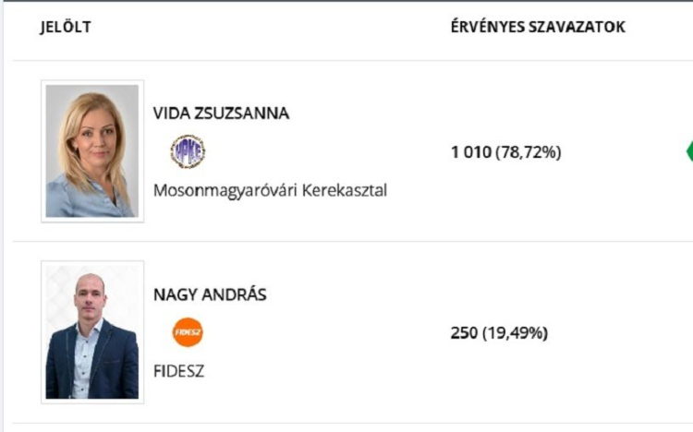Viewport: 693px width, 432px height.
Task: Sort by the JELÖLT column header
Action: pyautogui.click(x=65, y=28)
